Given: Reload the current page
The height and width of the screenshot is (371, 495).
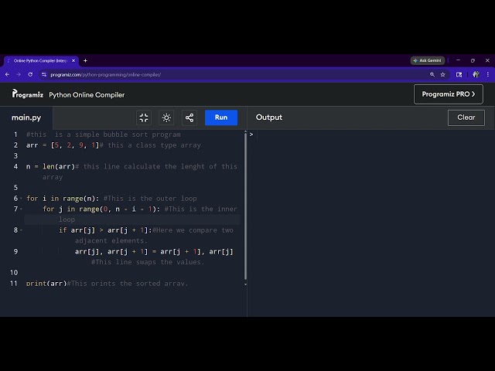Looking at the screenshot, I should (30, 74).
